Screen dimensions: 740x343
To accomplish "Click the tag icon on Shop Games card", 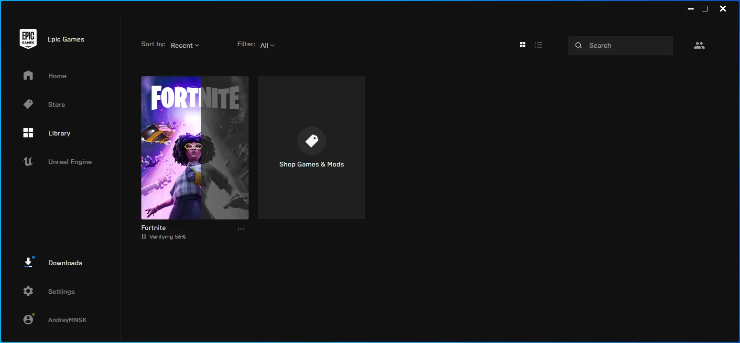I will coord(312,141).
